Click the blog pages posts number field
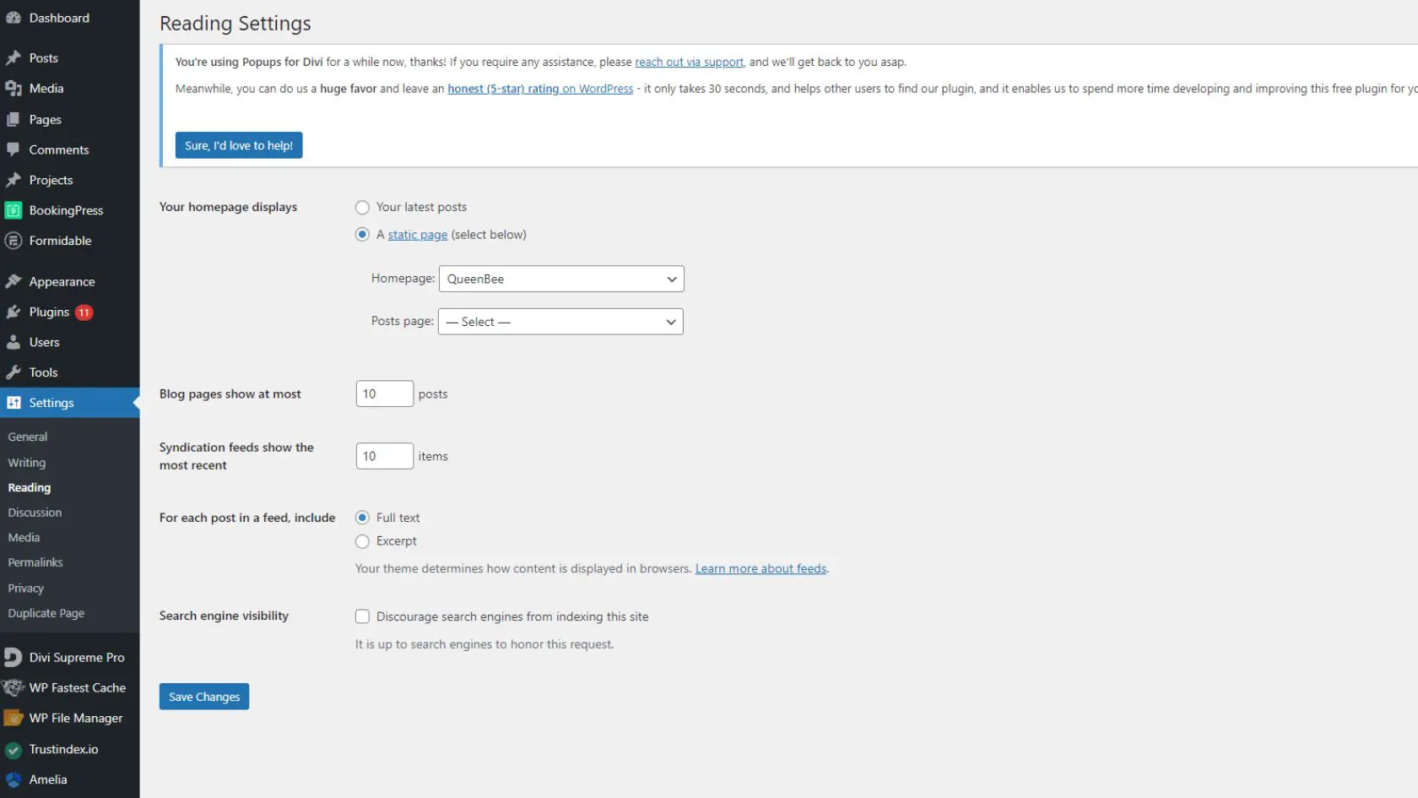The height and width of the screenshot is (798, 1418). 384,394
